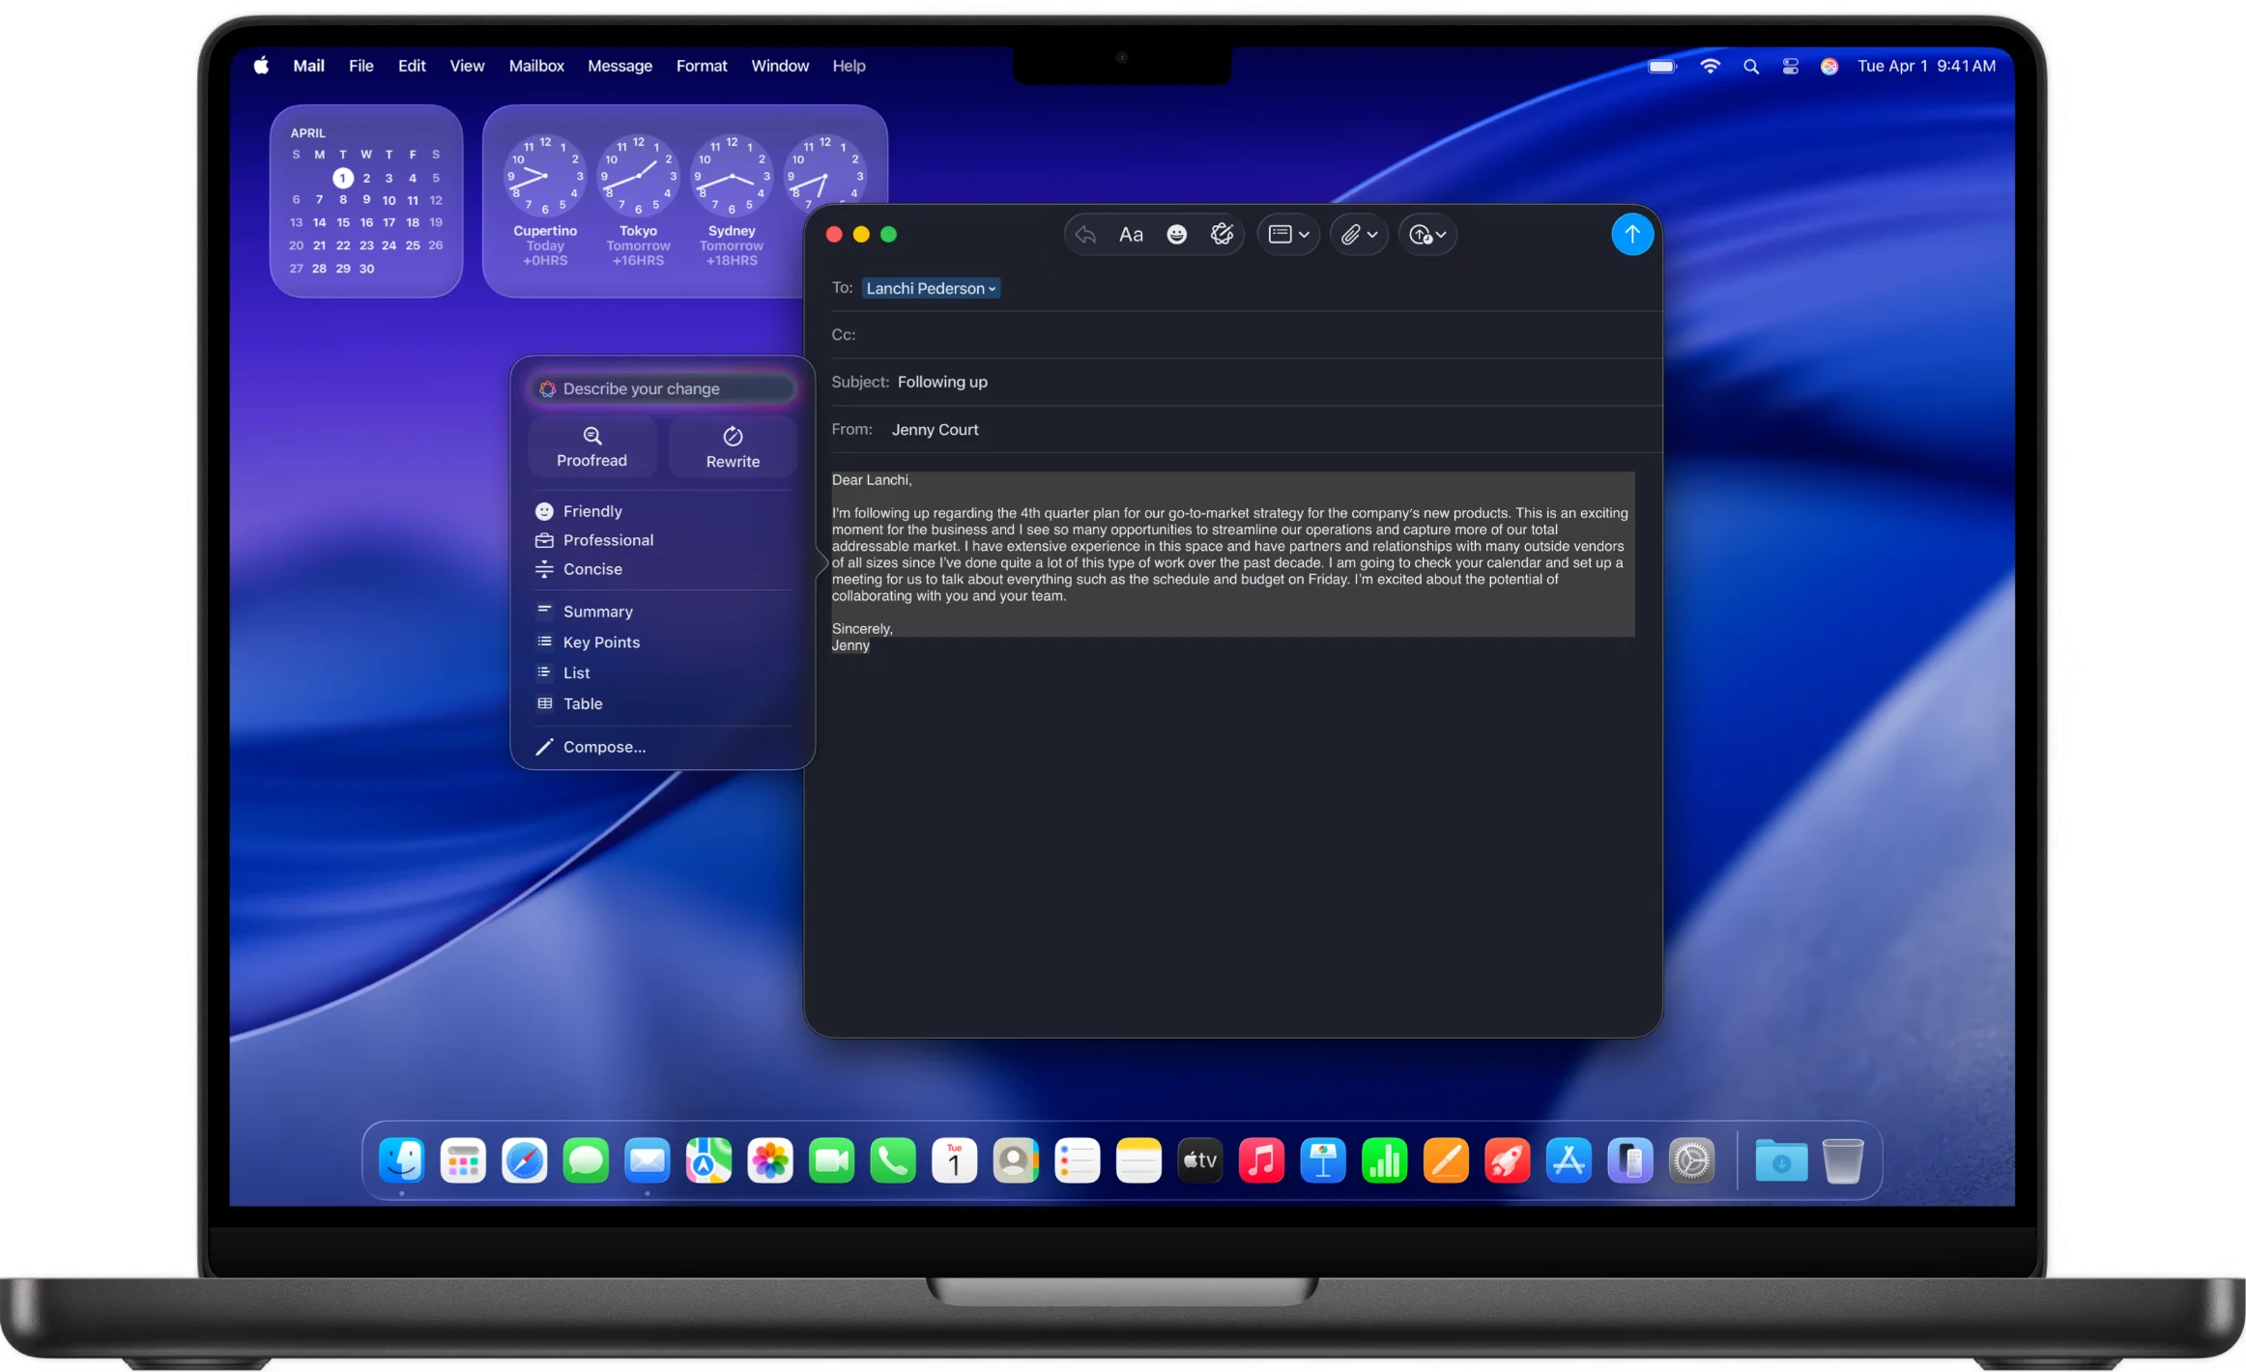Select the Friendly tone option
Viewport: 2246px width, 1372px height.
pyautogui.click(x=591, y=511)
